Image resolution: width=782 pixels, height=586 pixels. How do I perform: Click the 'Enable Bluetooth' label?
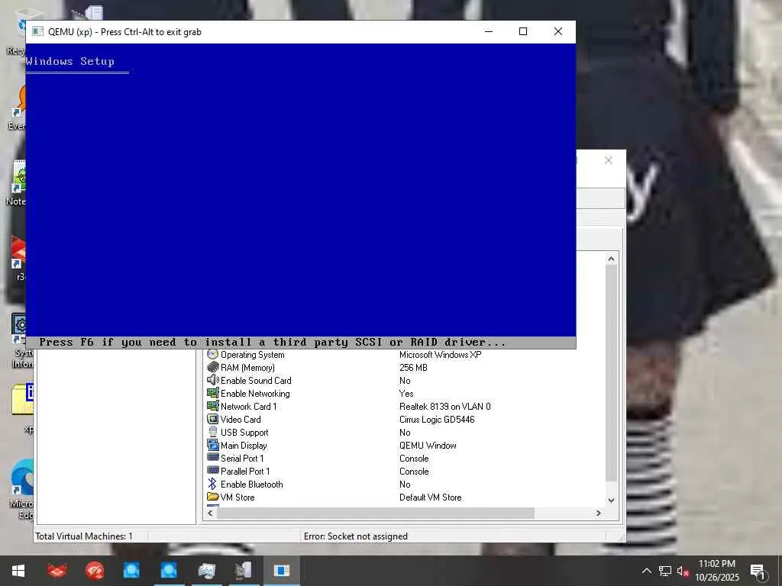[x=252, y=485]
